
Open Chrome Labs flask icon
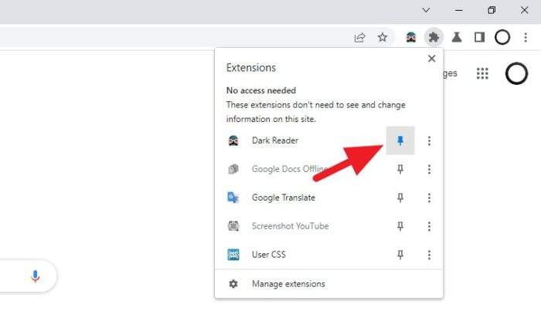[457, 37]
